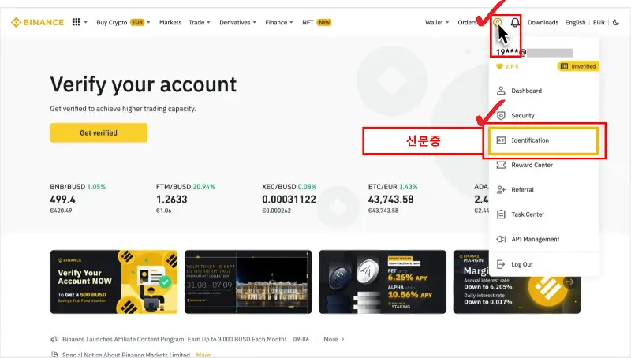Screen dimensions: 631x358
Task: Select Identification in the user menu
Action: click(543, 140)
